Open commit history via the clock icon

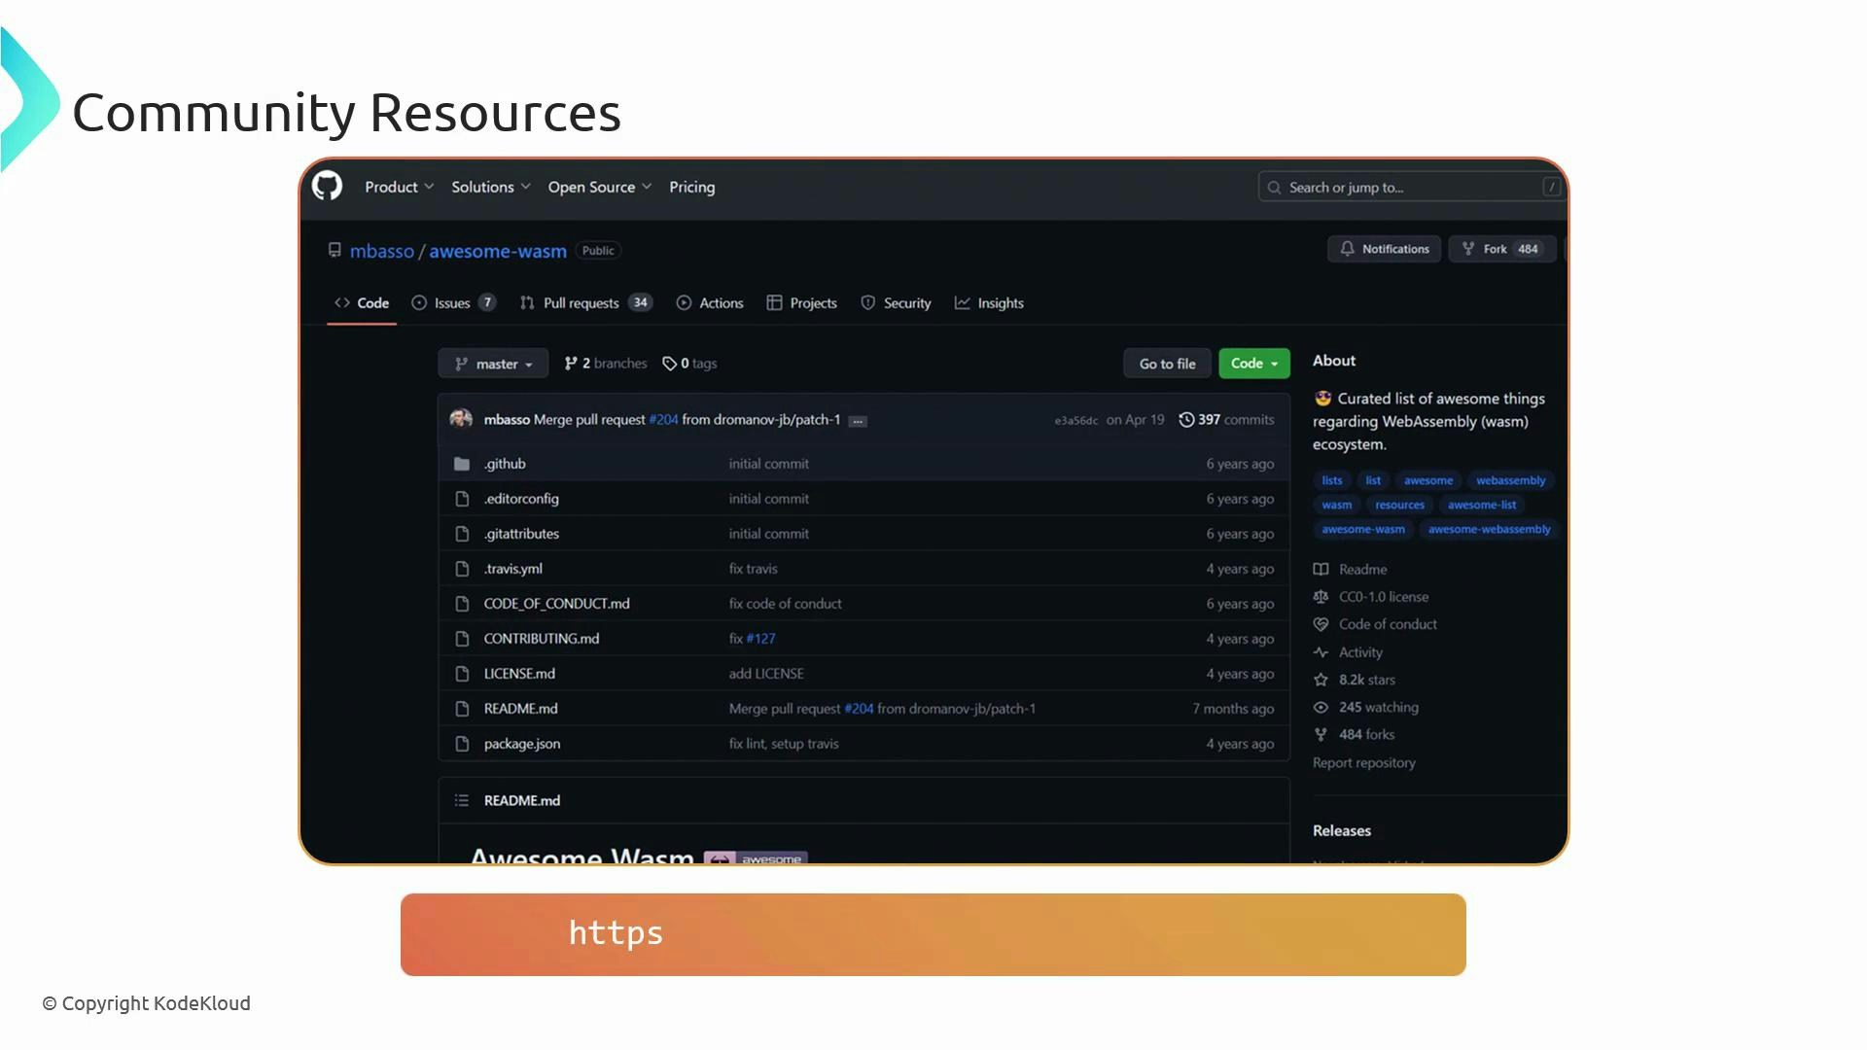(1187, 419)
